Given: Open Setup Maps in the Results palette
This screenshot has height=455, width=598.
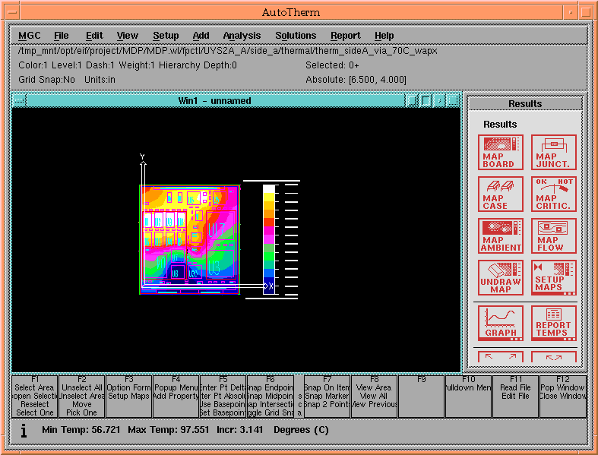Looking at the screenshot, I should [554, 278].
